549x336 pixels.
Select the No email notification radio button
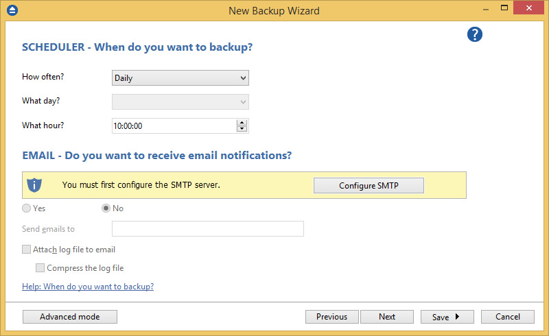(x=106, y=208)
